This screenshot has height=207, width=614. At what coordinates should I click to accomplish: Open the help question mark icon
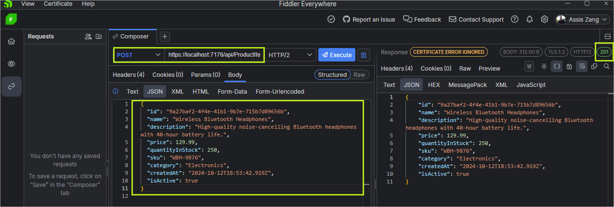click(515, 20)
